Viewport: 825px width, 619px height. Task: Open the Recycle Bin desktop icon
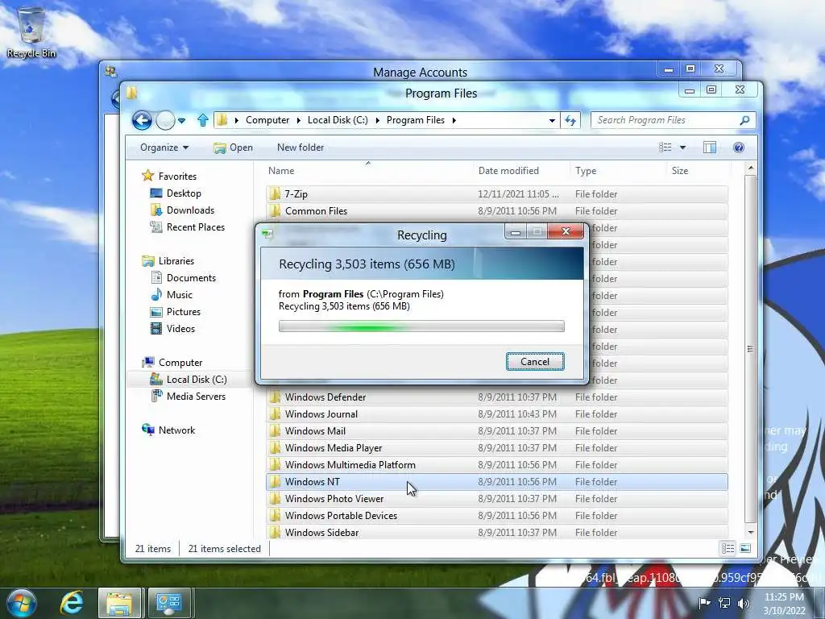31,32
